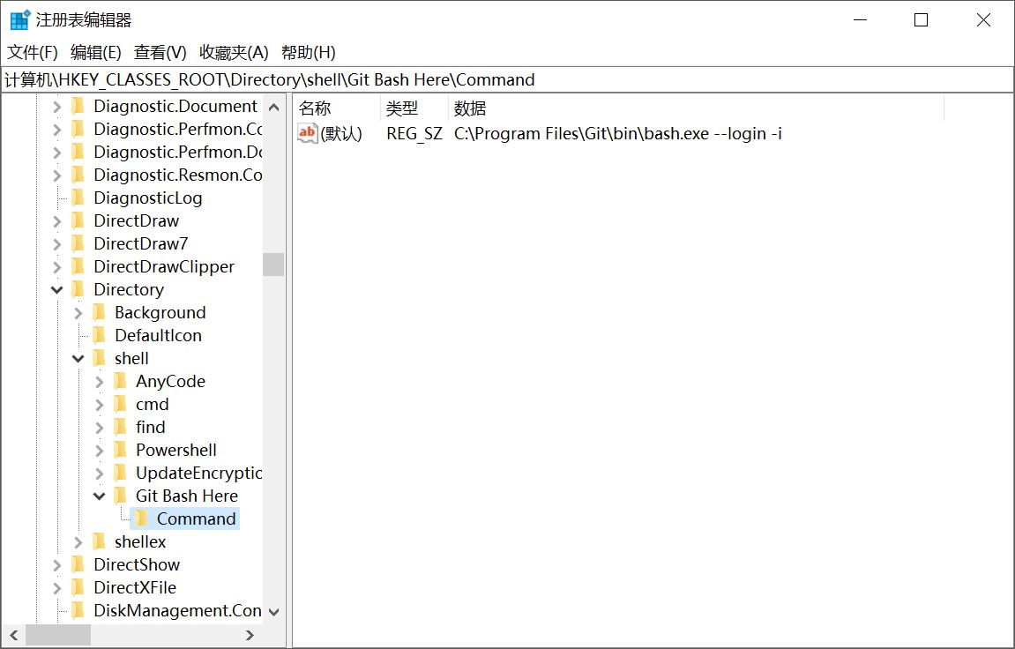Image resolution: width=1015 pixels, height=649 pixels.
Task: Click the (默认) string value icon
Action: [x=307, y=133]
